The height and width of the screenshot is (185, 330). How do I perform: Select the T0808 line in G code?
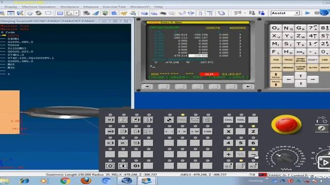point(13,45)
